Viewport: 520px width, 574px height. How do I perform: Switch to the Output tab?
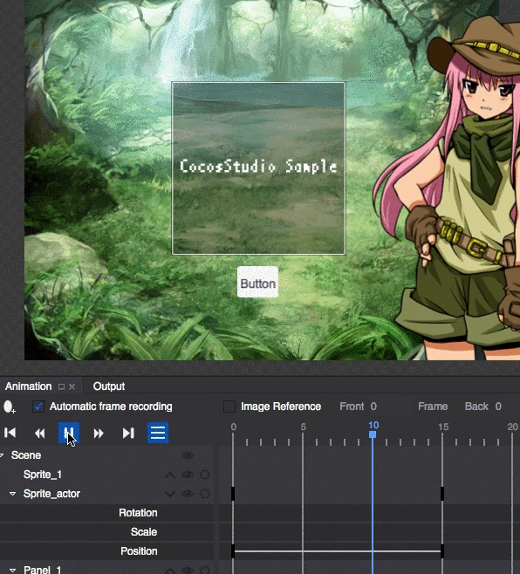(x=109, y=386)
